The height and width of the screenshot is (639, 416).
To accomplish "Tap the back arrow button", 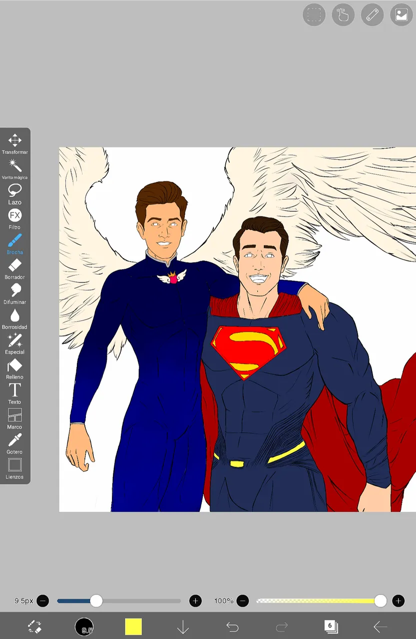I will coord(381,627).
